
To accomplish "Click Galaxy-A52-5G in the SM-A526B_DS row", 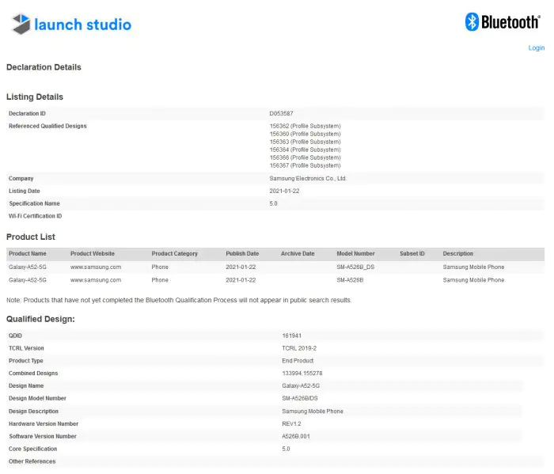I will point(28,267).
